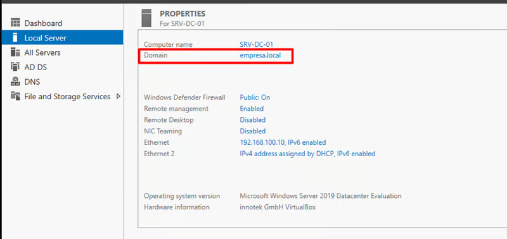Image resolution: width=507 pixels, height=239 pixels.
Task: Click the server tower icon beside PROPERTIES
Action: (x=146, y=18)
